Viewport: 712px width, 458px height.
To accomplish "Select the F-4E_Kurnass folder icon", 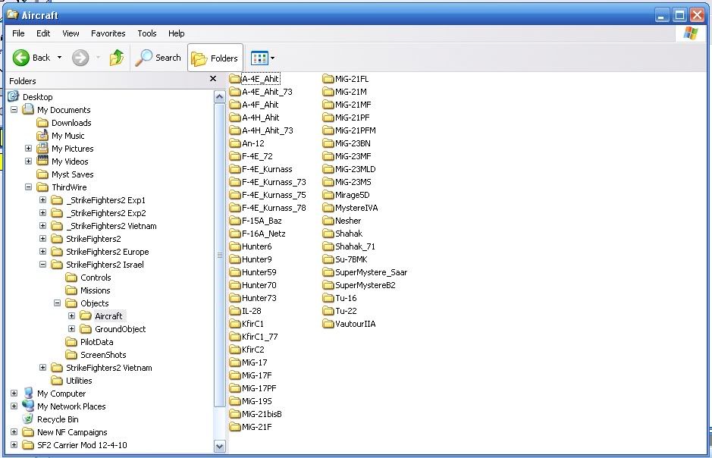I will 235,169.
